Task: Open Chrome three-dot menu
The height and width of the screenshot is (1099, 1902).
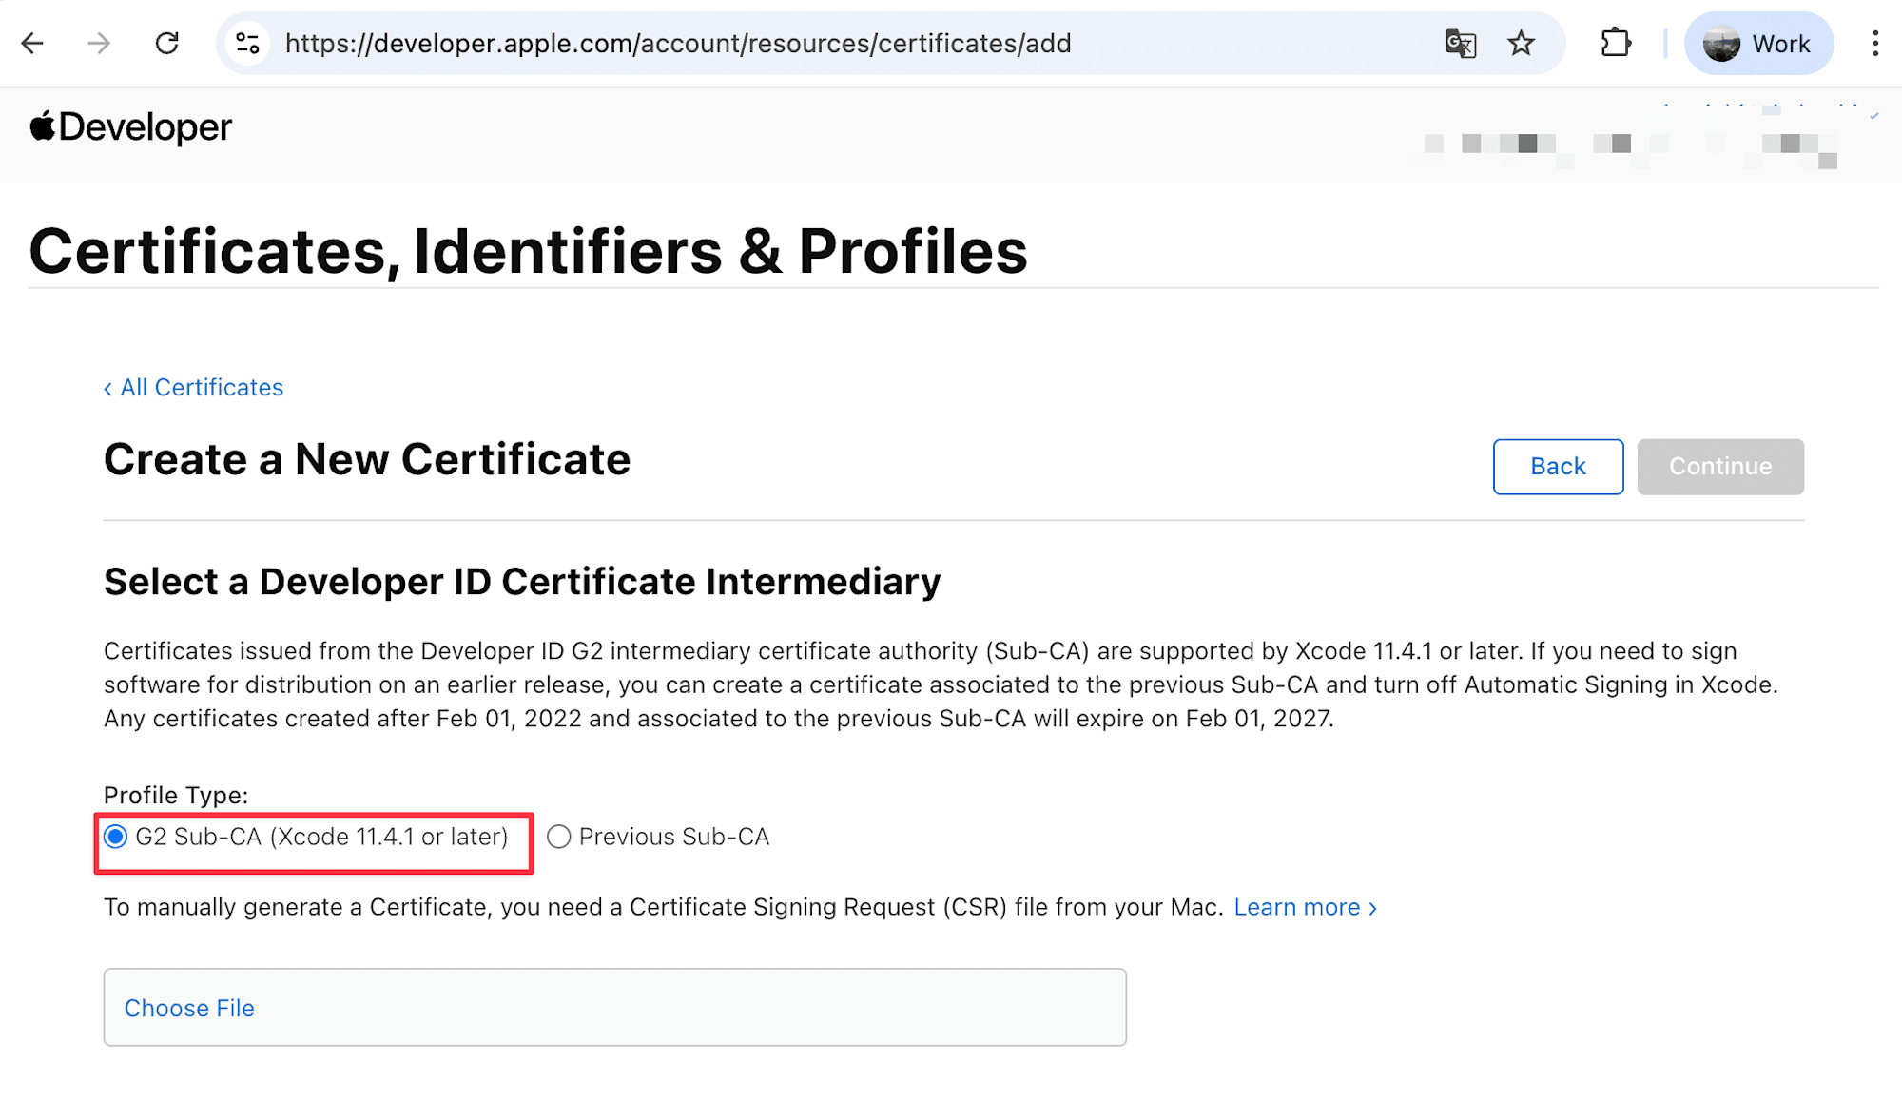Action: point(1874,44)
